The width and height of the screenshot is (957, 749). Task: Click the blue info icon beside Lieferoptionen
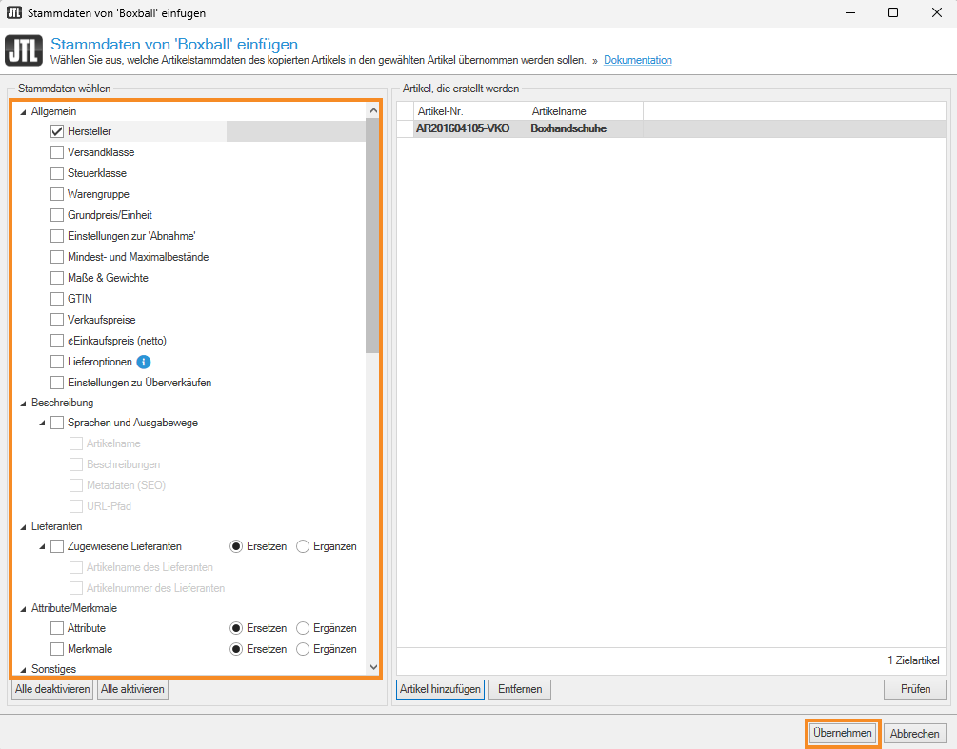point(144,362)
